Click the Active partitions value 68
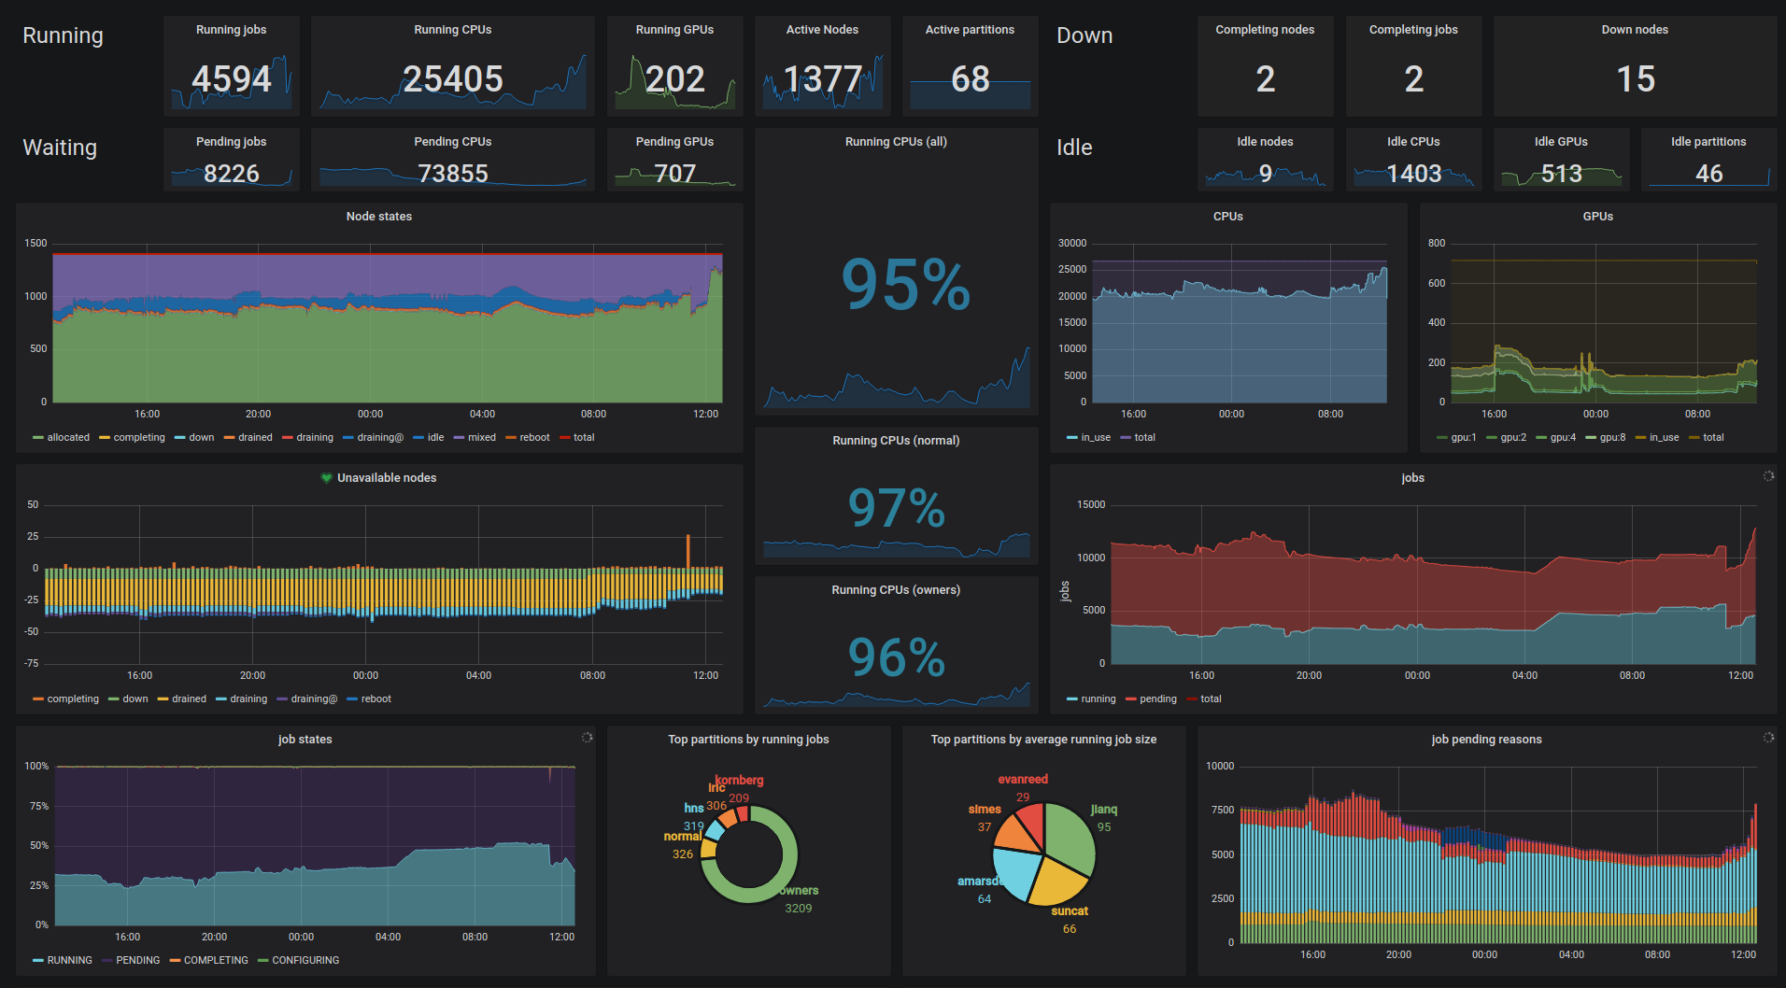 tap(970, 79)
